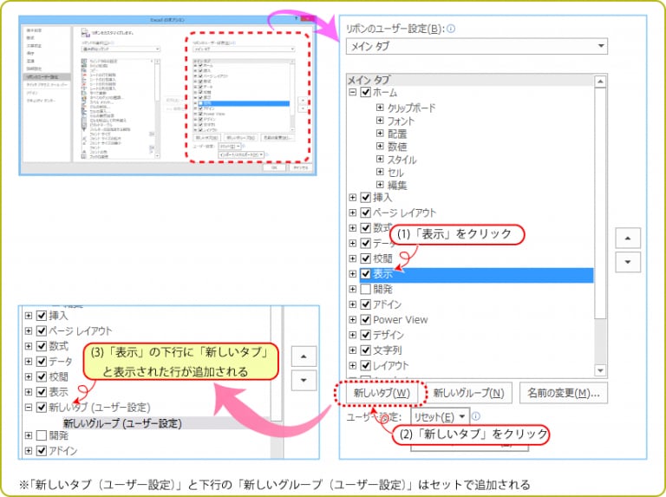The height and width of the screenshot is (497, 666).
Task: Click the main tab list vertical scrollbar
Action: tap(600, 217)
